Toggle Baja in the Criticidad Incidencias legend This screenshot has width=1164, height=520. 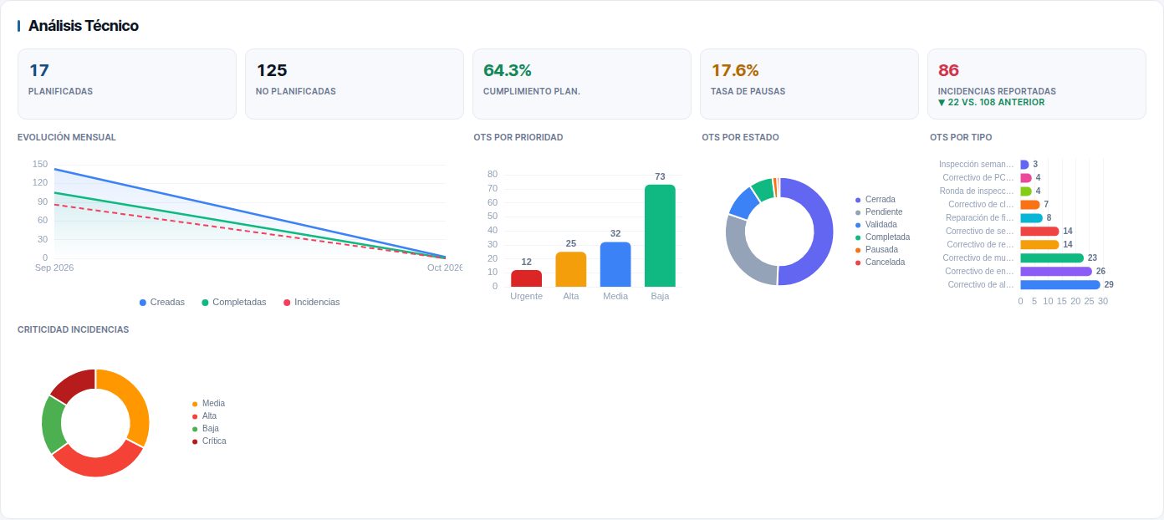point(205,429)
